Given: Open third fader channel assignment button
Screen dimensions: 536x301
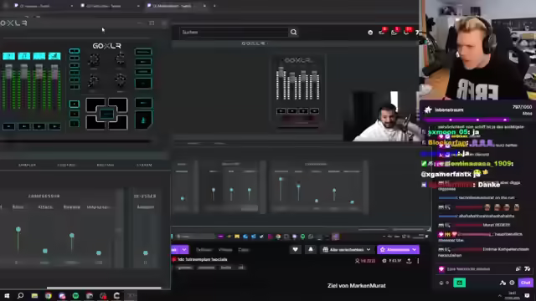Looking at the screenshot, I should 39,56.
